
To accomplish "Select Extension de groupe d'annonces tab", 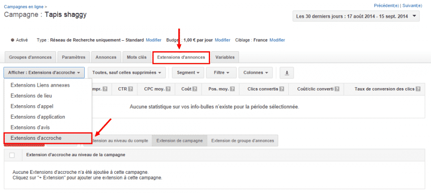I will (x=243, y=140).
